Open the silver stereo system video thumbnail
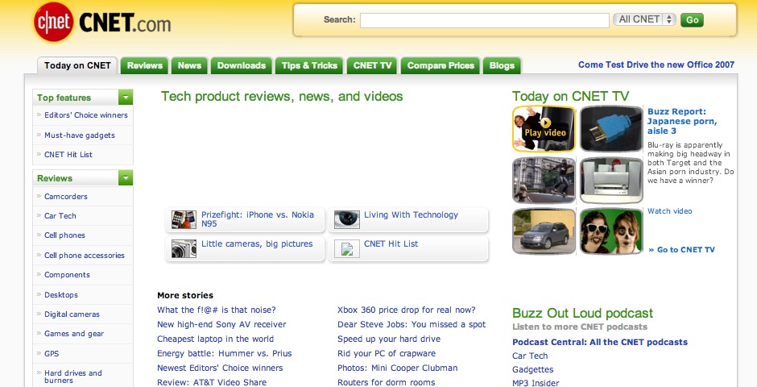757x387 pixels. coord(611,181)
